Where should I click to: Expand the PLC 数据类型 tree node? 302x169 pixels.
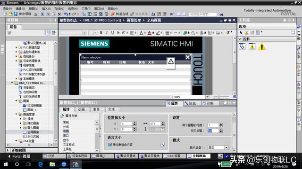coord(16,47)
